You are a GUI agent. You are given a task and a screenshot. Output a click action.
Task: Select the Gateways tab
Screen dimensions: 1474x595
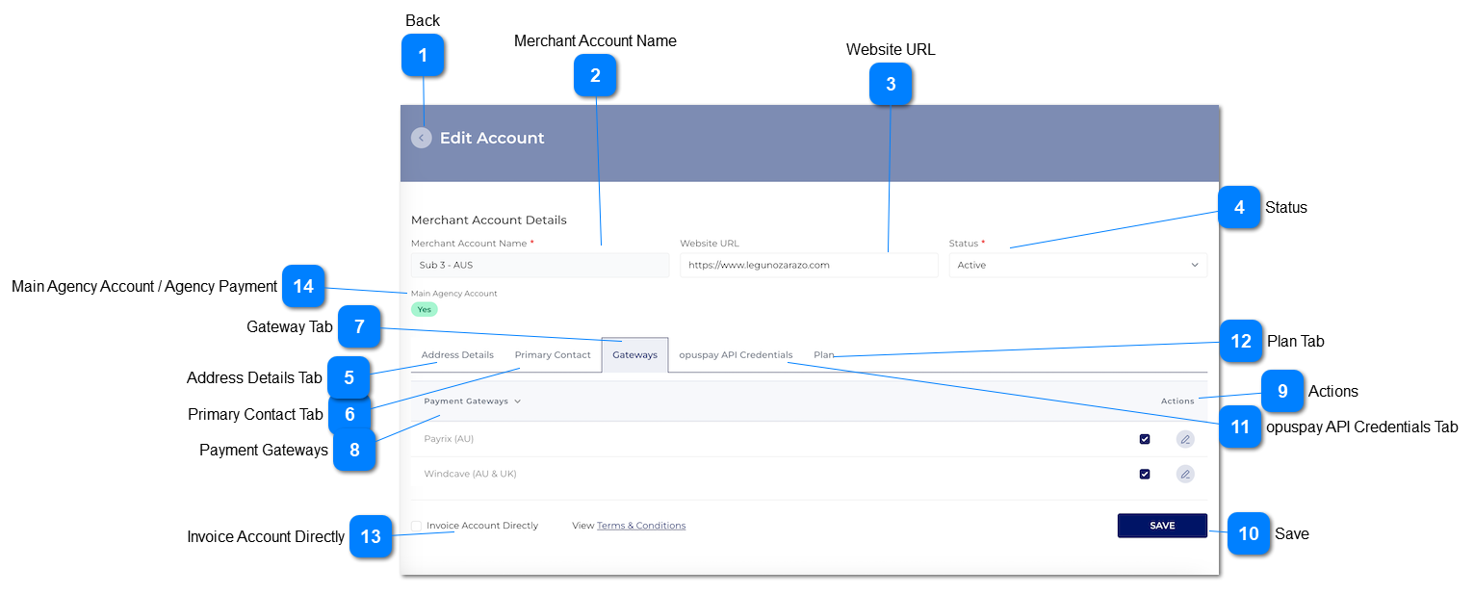pyautogui.click(x=634, y=354)
